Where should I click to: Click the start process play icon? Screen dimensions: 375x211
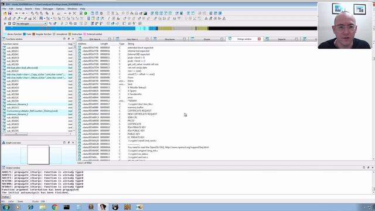(x=5, y=23)
